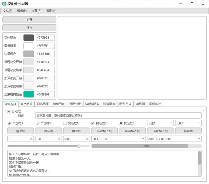The height and width of the screenshot is (184, 209).
Task: Click the 保存 button
Action: [x=30, y=28]
